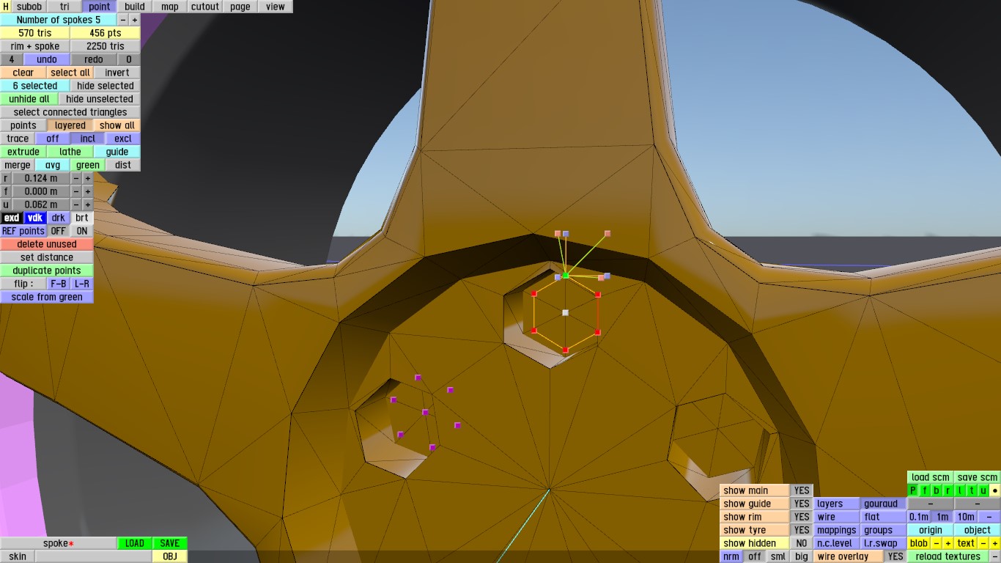The width and height of the screenshot is (1001, 563).
Task: Load a spoke file with LOAD
Action: click(135, 543)
